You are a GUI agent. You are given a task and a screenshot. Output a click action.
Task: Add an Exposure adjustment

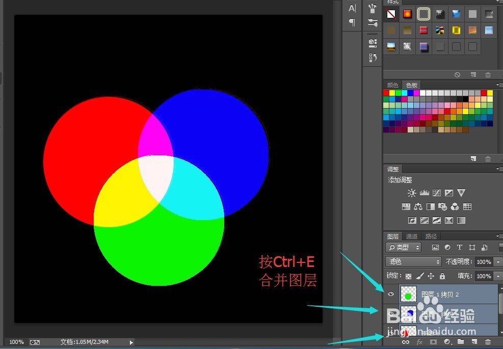[x=449, y=193]
